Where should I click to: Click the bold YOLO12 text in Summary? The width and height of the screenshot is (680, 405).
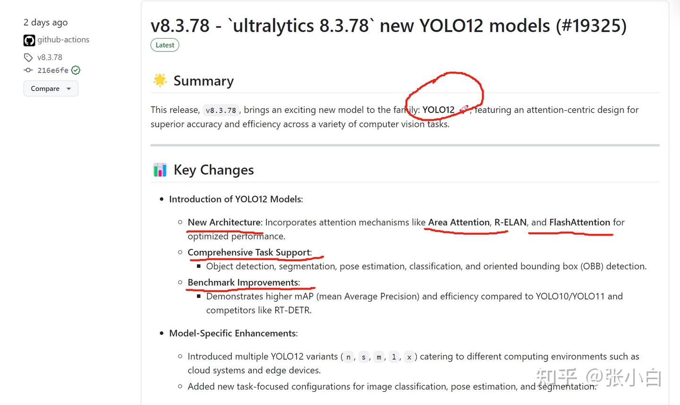click(x=438, y=110)
